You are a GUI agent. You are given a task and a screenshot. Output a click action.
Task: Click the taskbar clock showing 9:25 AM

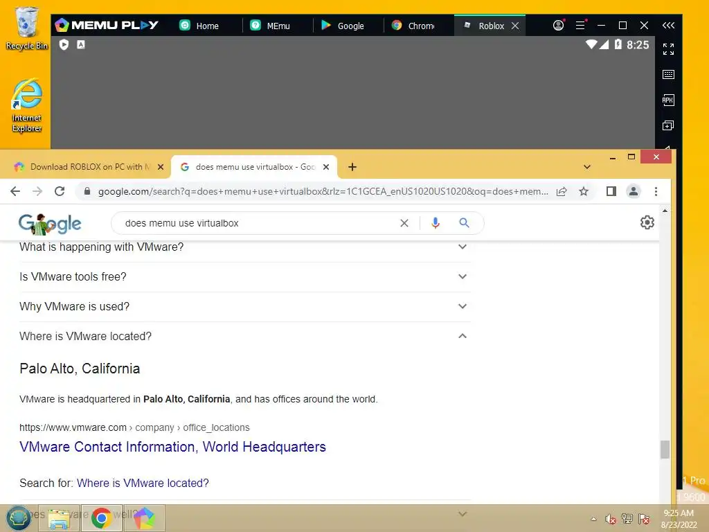click(679, 519)
